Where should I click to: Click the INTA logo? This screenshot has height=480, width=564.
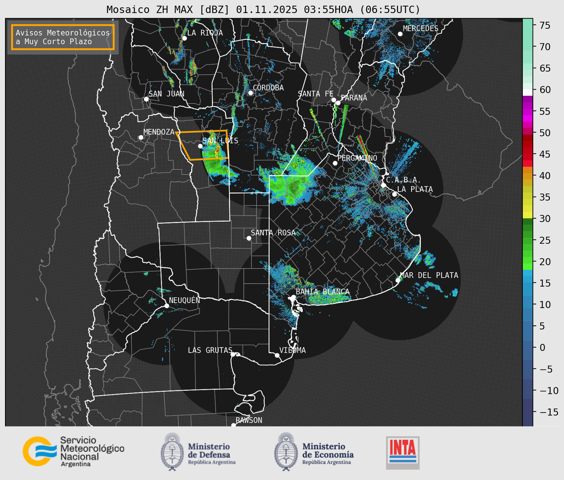(x=403, y=452)
